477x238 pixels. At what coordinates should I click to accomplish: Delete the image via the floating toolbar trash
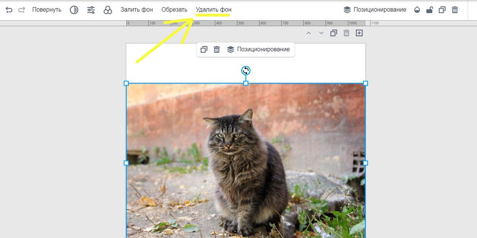(x=217, y=50)
